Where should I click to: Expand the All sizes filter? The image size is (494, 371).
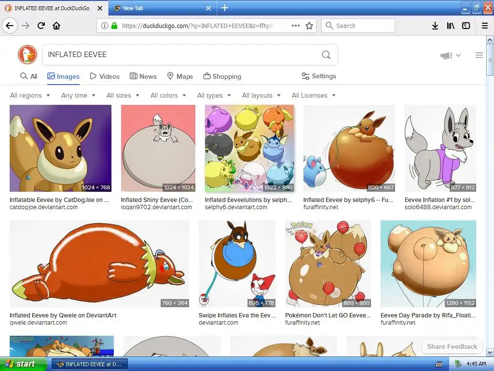tap(123, 95)
